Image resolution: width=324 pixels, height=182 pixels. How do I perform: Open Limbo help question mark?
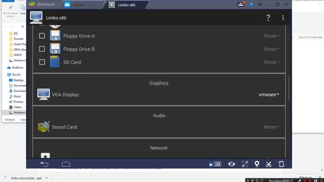coord(268,18)
